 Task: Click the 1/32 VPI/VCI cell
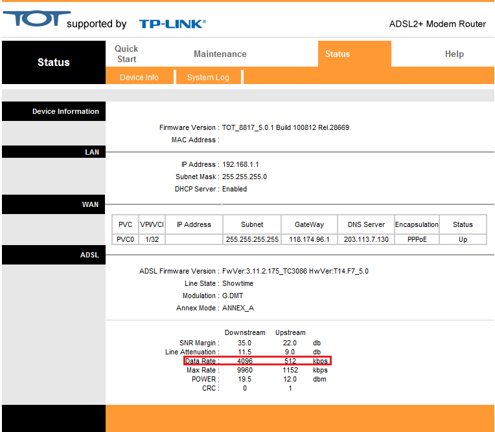(x=152, y=239)
